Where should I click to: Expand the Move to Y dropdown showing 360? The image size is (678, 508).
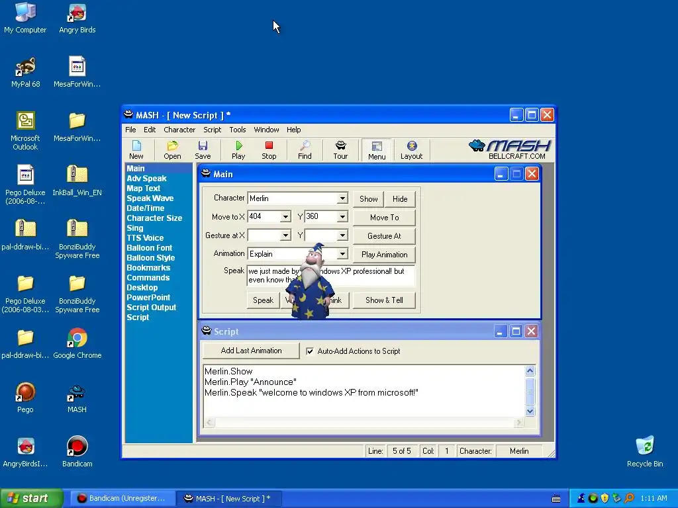pyautogui.click(x=342, y=216)
